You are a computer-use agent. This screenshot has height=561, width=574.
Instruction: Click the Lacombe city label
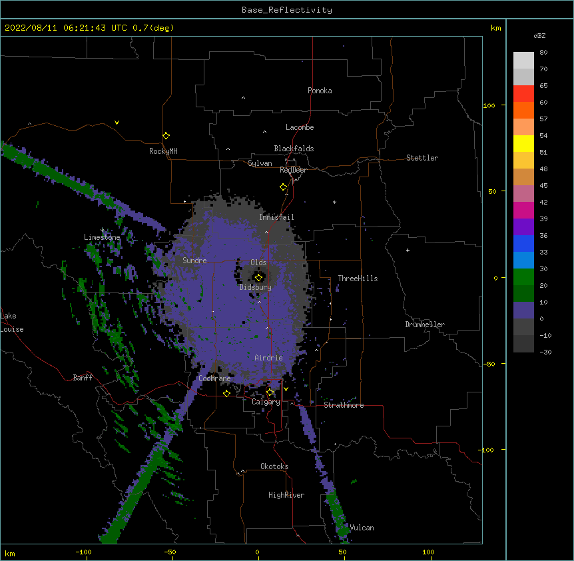point(300,127)
